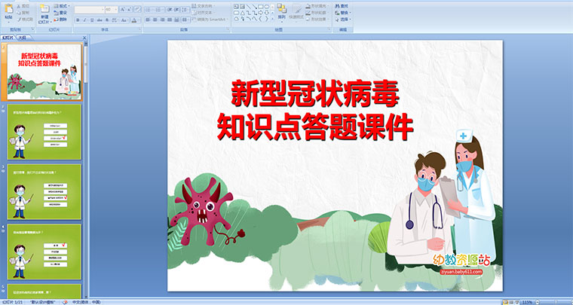
Task: Open font color dropdown arrow
Action: pyautogui.click(x=139, y=20)
